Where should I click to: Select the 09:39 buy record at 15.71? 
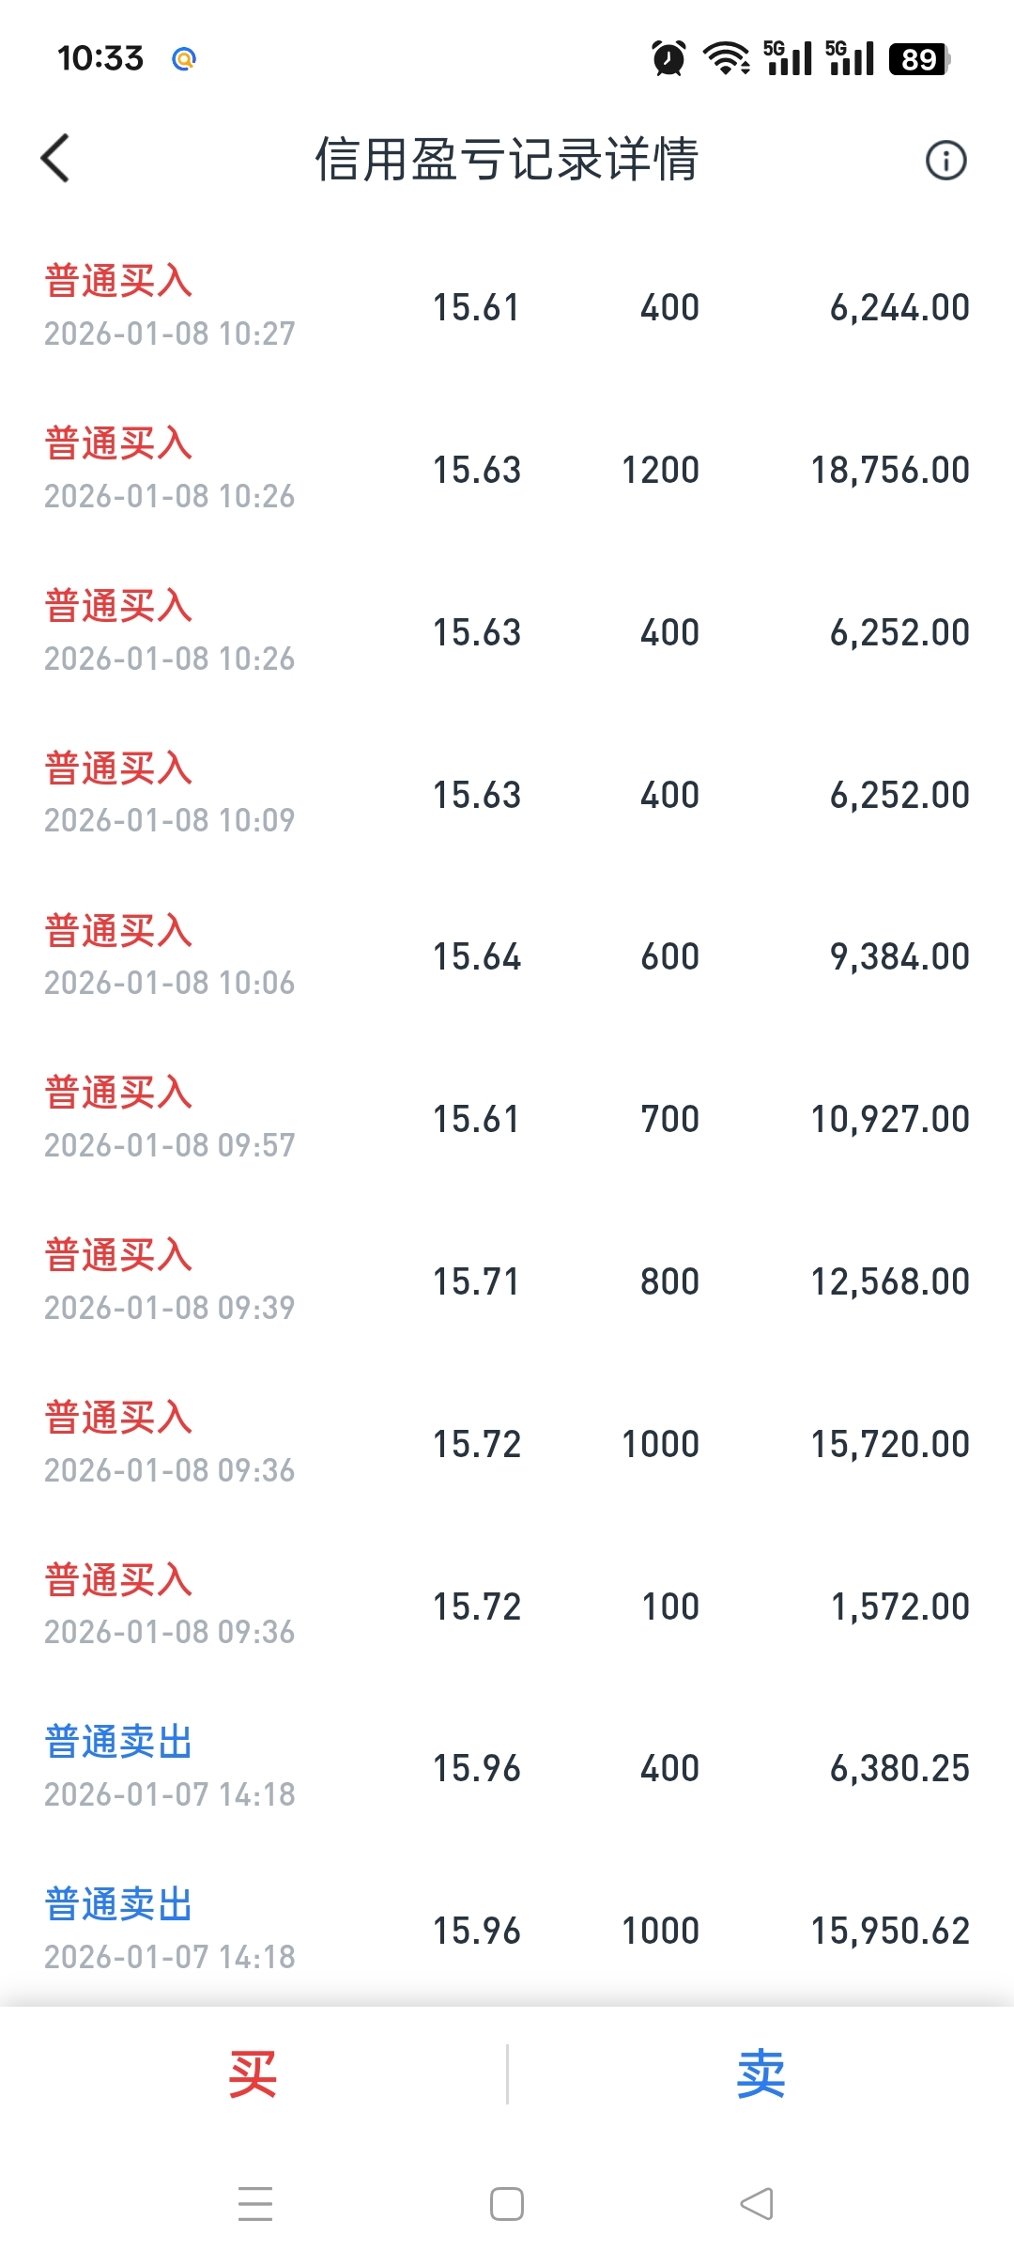(x=507, y=1281)
